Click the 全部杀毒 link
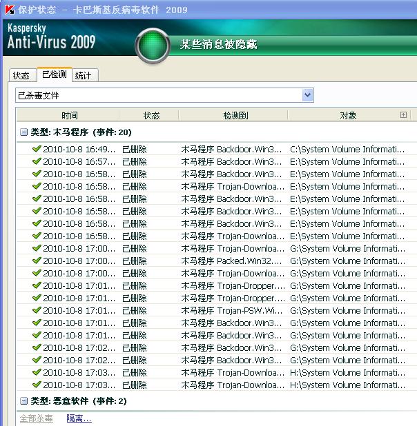The width and height of the screenshot is (417, 426). tap(37, 418)
